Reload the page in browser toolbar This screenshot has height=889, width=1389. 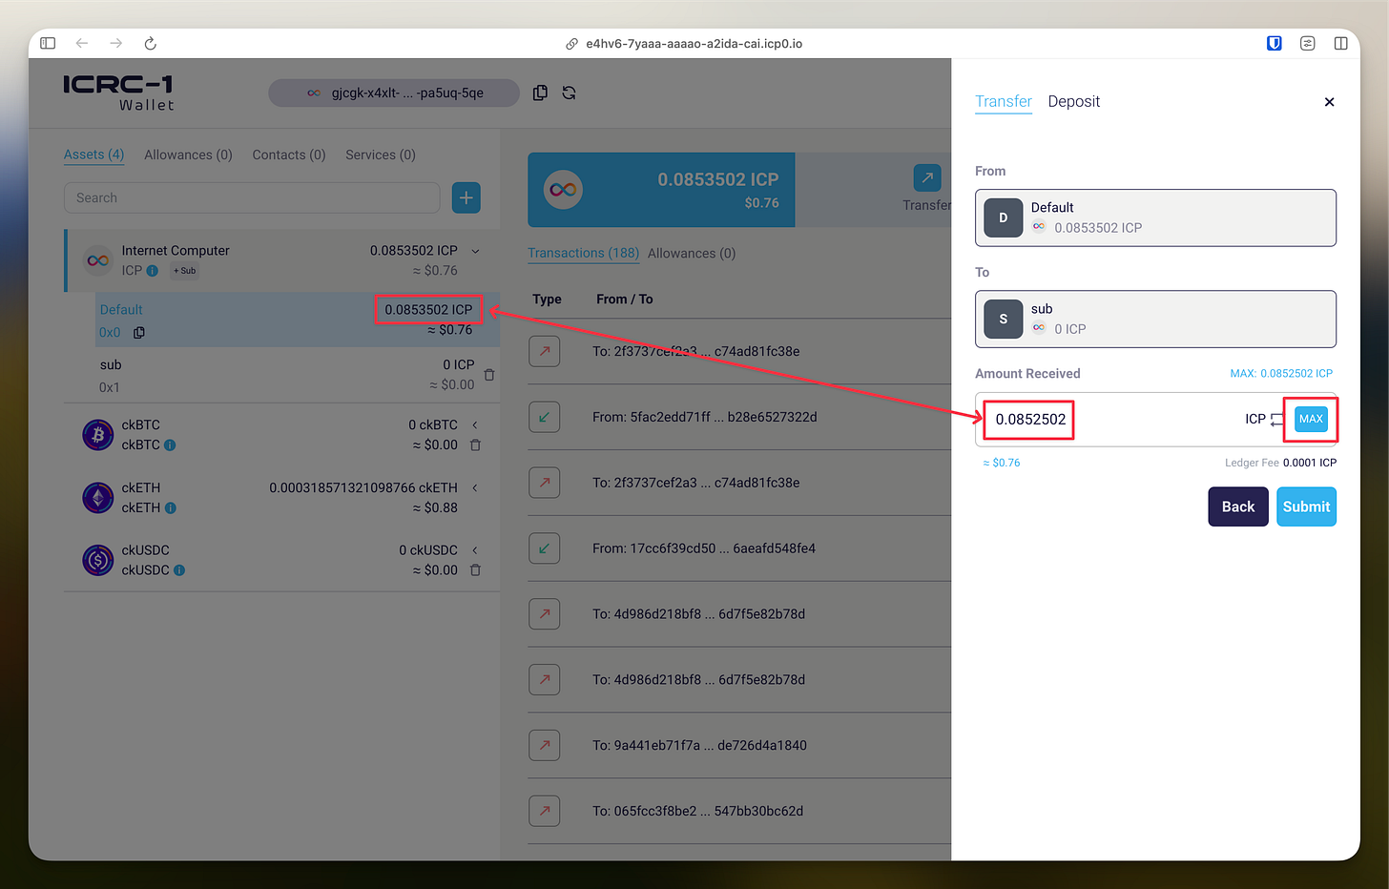(x=150, y=43)
